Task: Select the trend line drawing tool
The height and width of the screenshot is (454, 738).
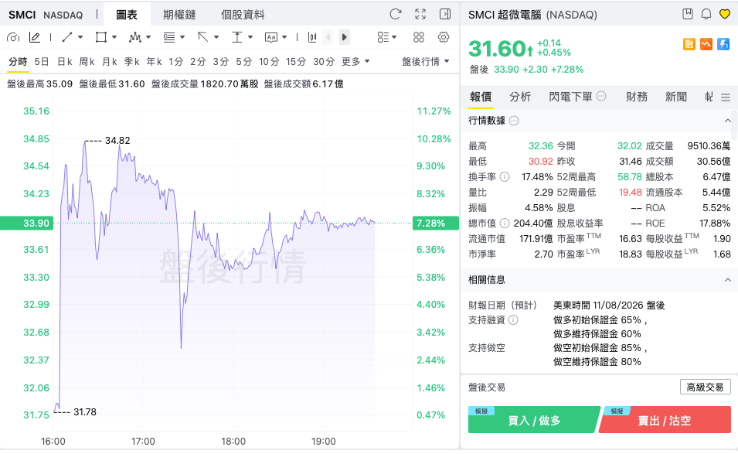Action: point(67,37)
